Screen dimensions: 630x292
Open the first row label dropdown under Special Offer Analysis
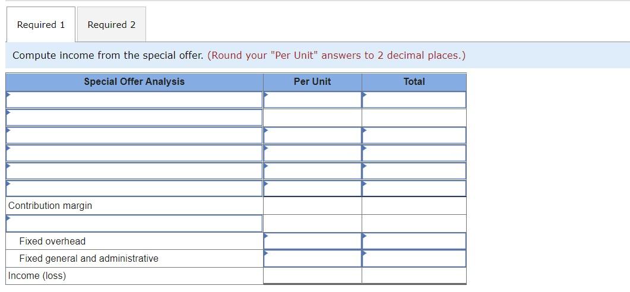click(x=134, y=100)
